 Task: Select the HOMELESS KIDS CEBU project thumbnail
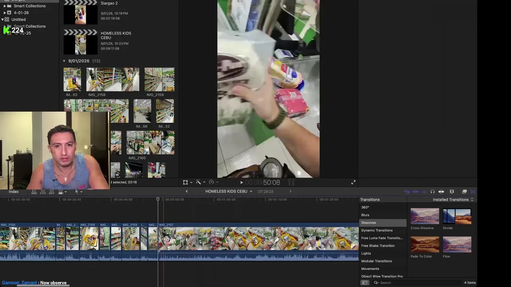[80, 42]
